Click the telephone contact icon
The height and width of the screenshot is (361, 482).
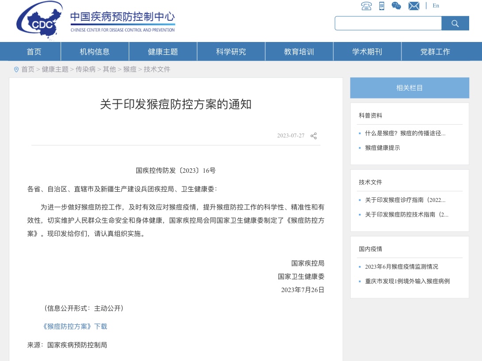[366, 6]
